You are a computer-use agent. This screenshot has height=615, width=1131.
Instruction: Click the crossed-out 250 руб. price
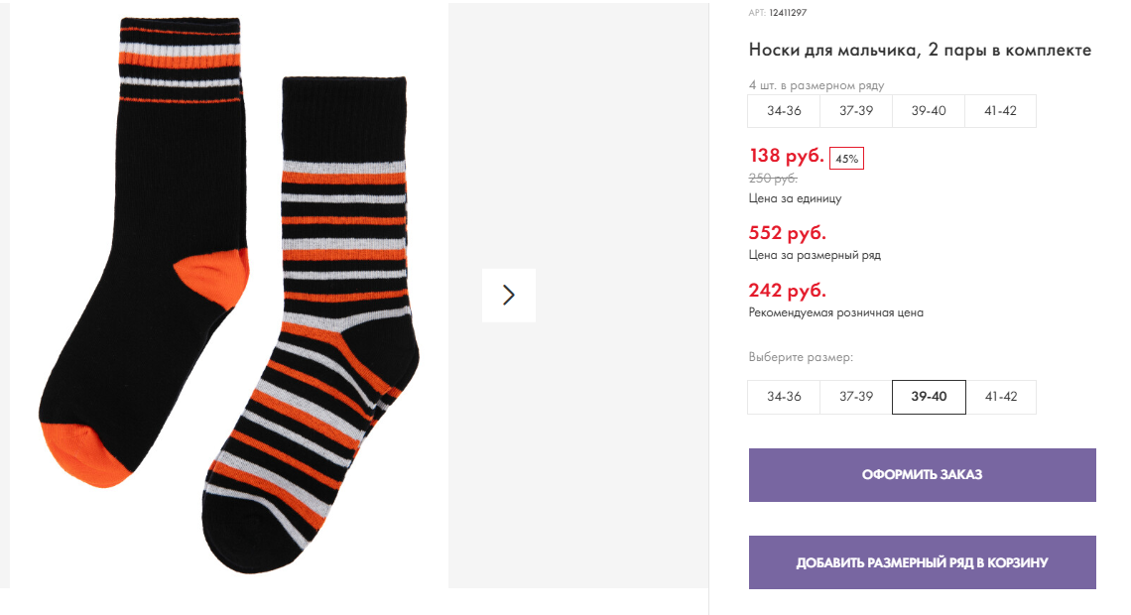click(773, 179)
